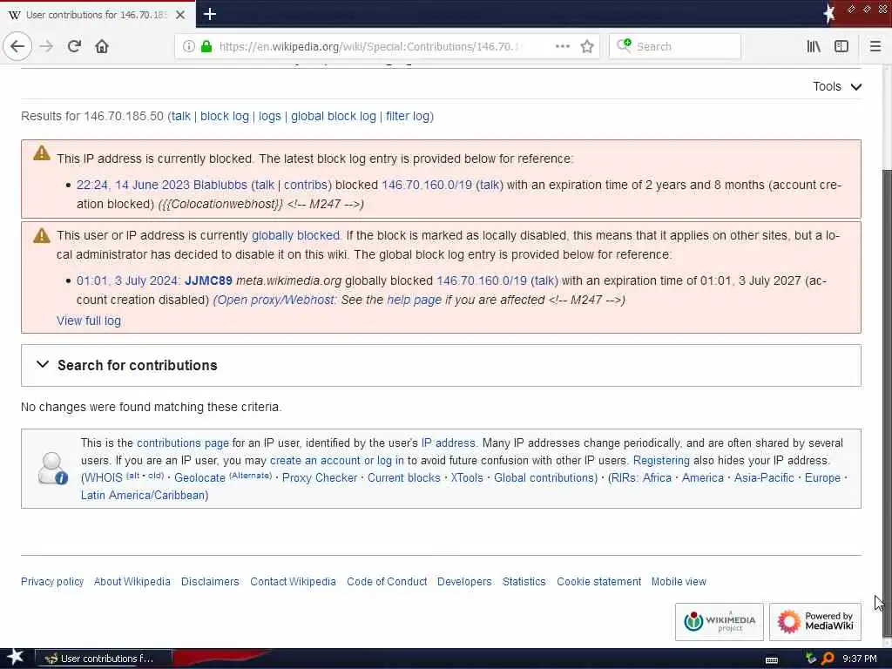Click the Wikimedia project badge
The image size is (892, 669).
pyautogui.click(x=719, y=622)
